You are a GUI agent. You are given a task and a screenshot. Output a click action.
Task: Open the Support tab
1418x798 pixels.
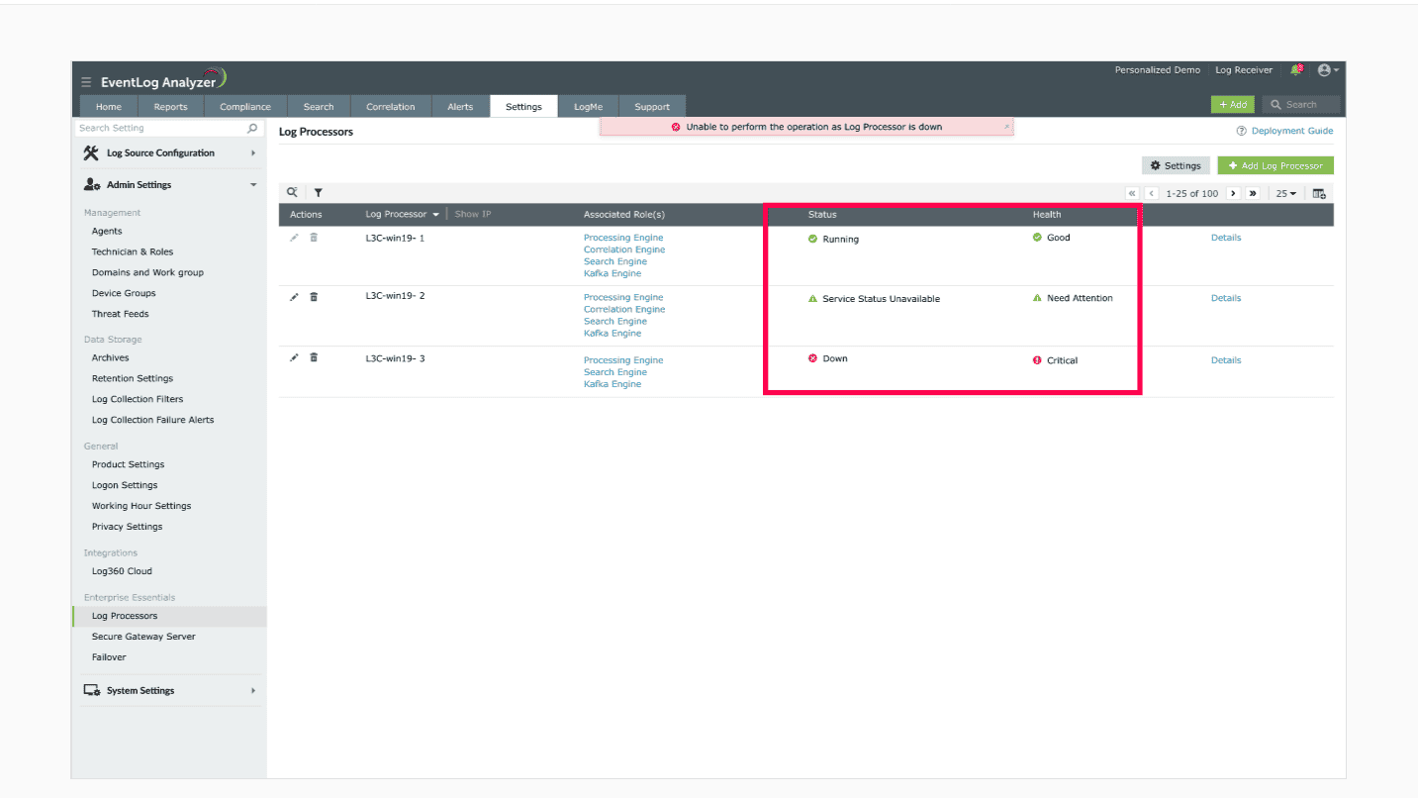pos(652,107)
